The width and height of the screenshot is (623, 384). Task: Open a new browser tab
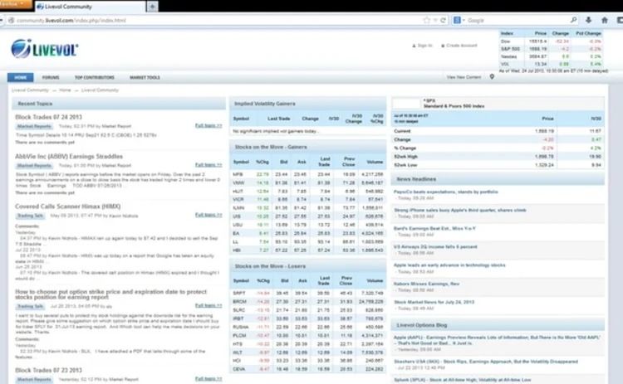tap(152, 7)
